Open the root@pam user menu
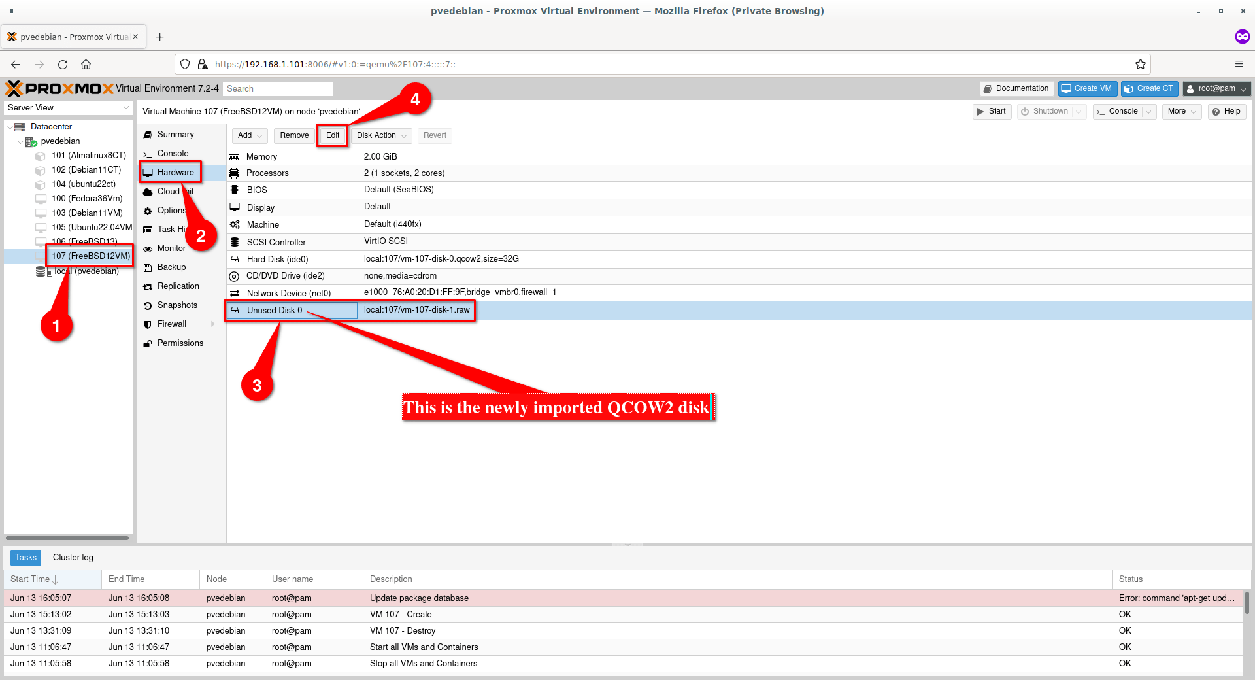Viewport: 1255px width, 680px height. [1216, 88]
